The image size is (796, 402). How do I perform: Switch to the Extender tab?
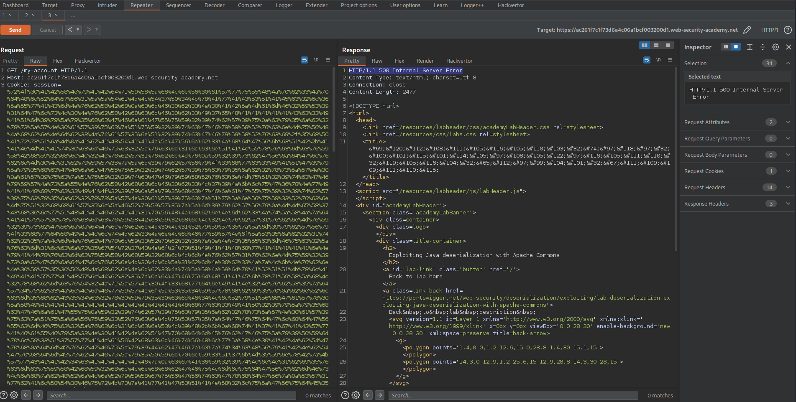pyautogui.click(x=317, y=5)
